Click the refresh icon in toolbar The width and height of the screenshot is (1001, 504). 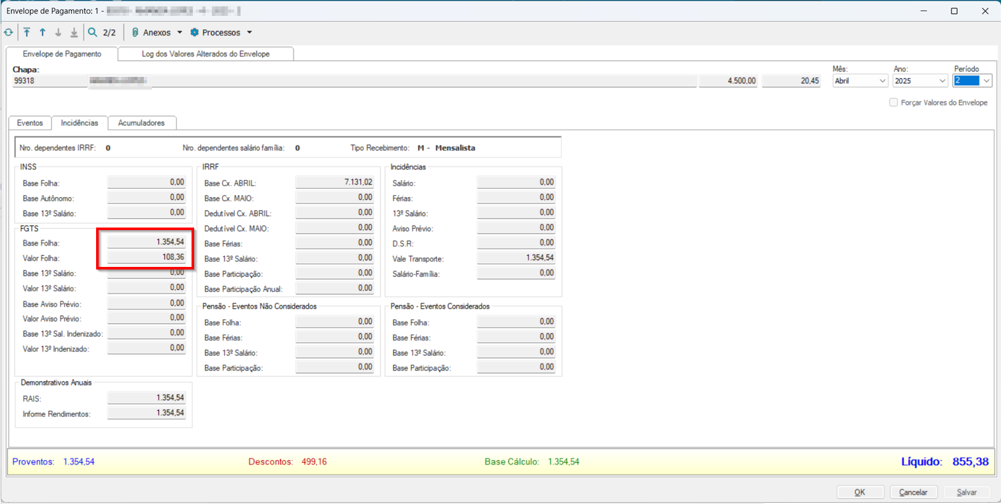(x=8, y=32)
